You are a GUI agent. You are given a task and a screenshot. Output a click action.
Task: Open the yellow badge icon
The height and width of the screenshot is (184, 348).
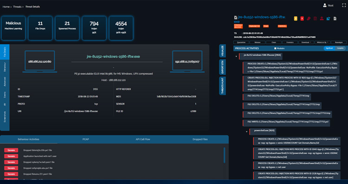coord(296,18)
